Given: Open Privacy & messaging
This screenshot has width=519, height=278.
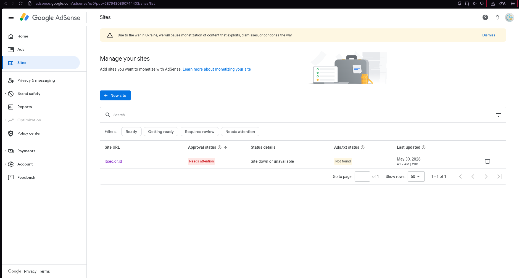Looking at the screenshot, I should pyautogui.click(x=41, y=80).
